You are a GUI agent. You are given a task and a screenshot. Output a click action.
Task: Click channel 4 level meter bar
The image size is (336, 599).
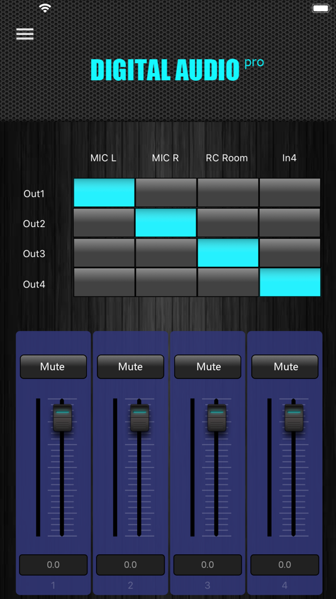269,467
